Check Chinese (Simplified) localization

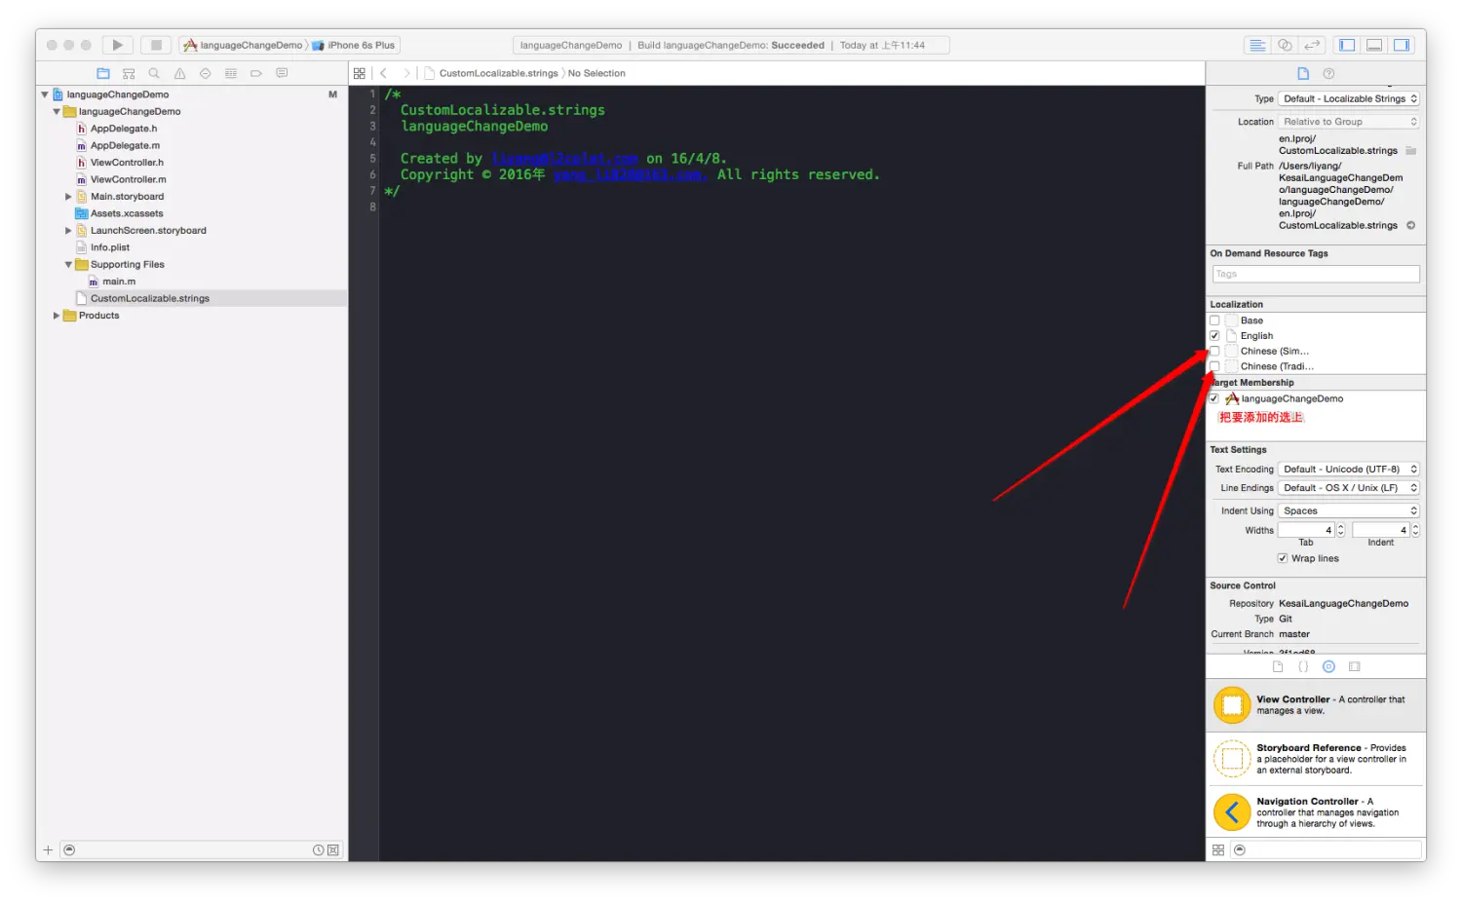tap(1214, 351)
